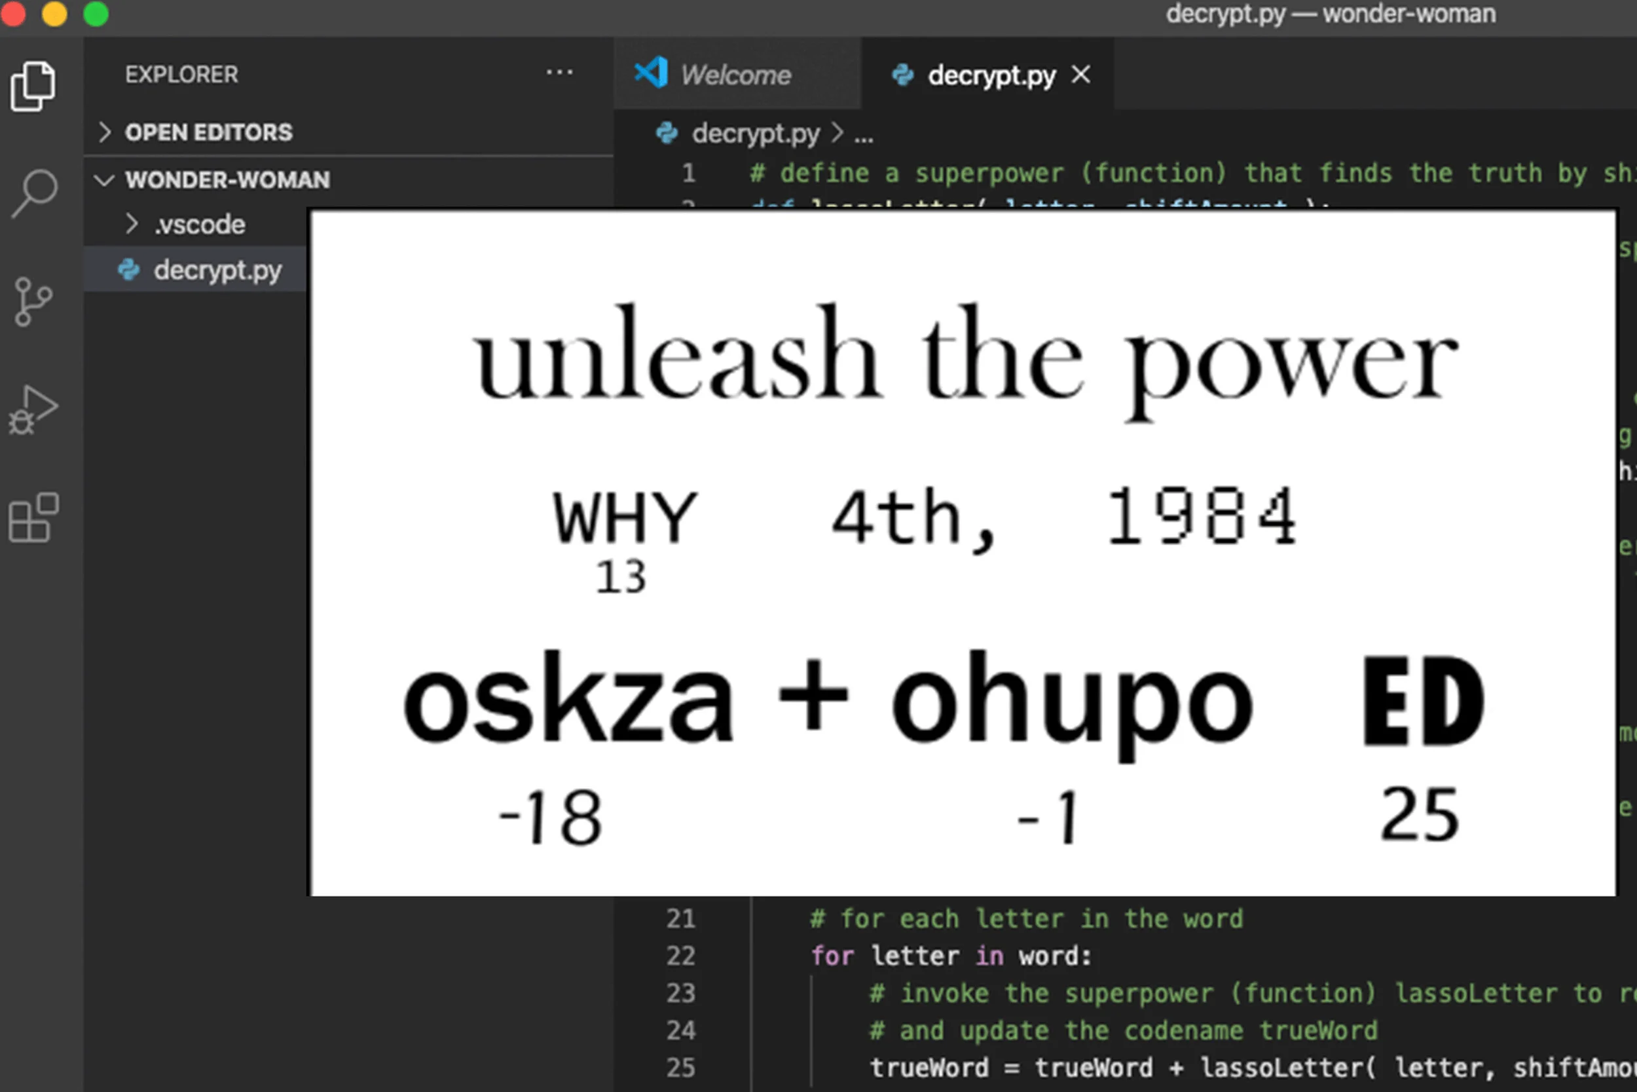Click the 'invoke the superpower' comment
The height and width of the screenshot is (1092, 1637).
pyautogui.click(x=1253, y=993)
